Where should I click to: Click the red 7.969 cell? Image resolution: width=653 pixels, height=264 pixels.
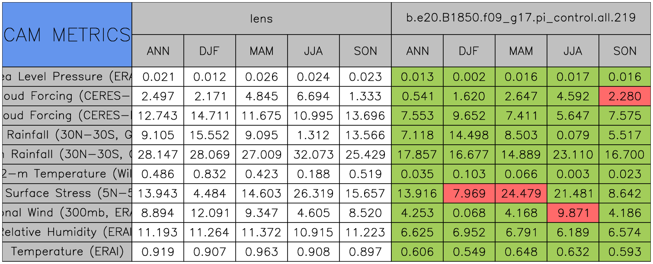pyautogui.click(x=469, y=193)
